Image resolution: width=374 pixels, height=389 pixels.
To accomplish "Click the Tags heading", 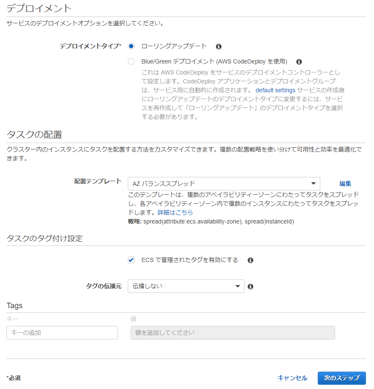I will pos(14,306).
